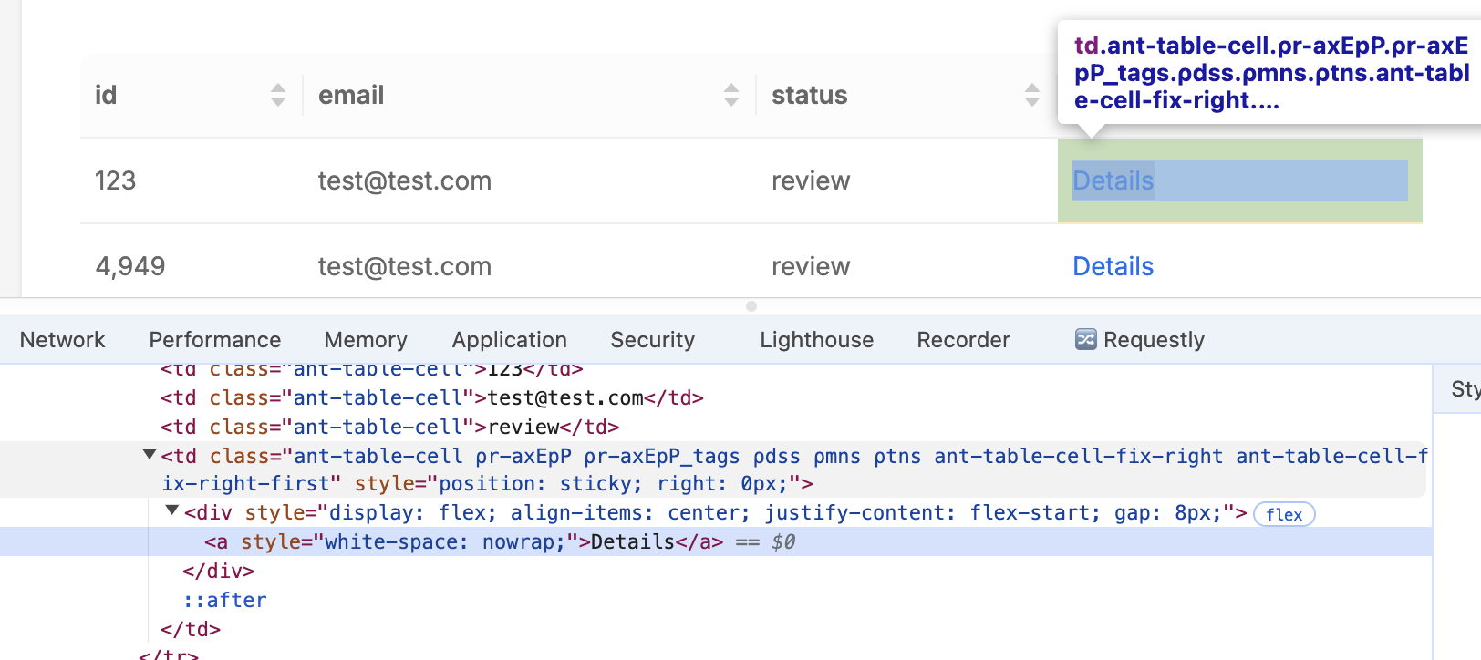Select the td node containing review
Screen dimensions: 1481x660
coord(389,428)
